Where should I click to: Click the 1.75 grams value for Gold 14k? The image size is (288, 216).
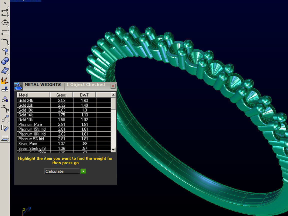pos(62,115)
